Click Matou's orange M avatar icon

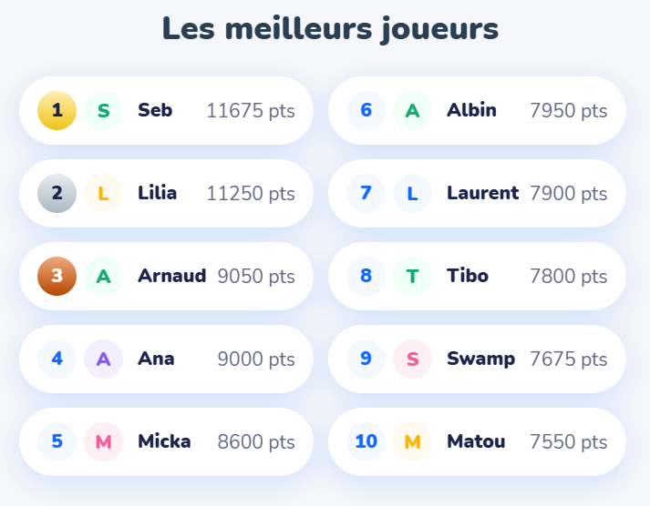(x=412, y=441)
